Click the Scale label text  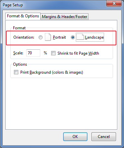coord(18,53)
